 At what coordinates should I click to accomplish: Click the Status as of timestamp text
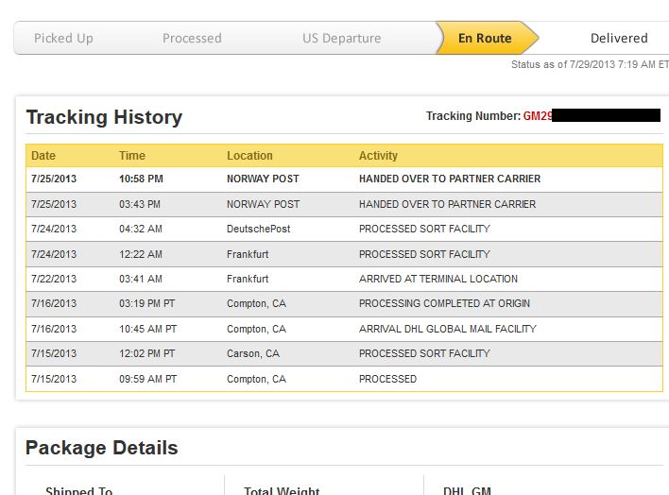pyautogui.click(x=590, y=64)
